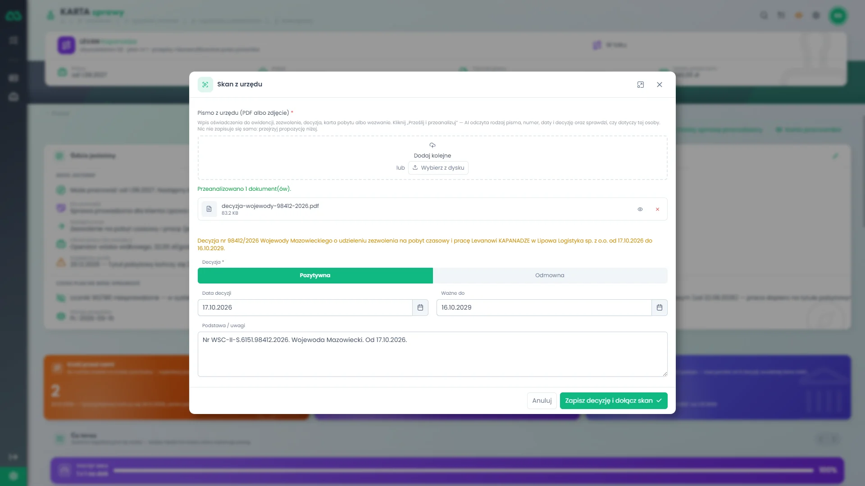Click the purple case icon in header card
This screenshot has width=865, height=486.
pyautogui.click(x=66, y=45)
